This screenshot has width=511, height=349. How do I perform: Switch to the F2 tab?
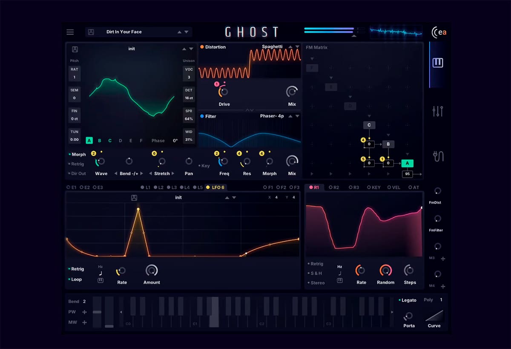pyautogui.click(x=281, y=187)
